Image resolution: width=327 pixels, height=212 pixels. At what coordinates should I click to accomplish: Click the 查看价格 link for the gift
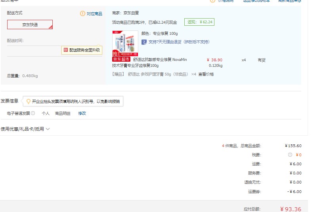click(206, 74)
